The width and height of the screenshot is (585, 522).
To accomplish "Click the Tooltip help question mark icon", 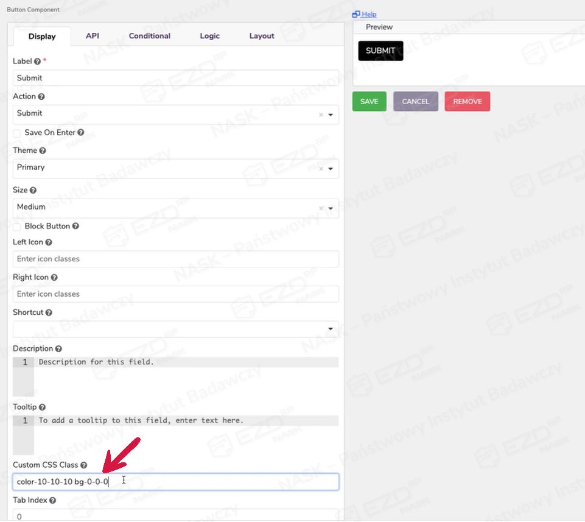I will pyautogui.click(x=42, y=407).
